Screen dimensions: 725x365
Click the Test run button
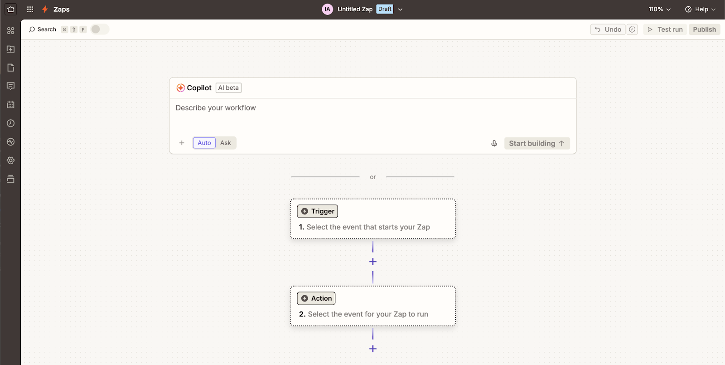tap(665, 29)
